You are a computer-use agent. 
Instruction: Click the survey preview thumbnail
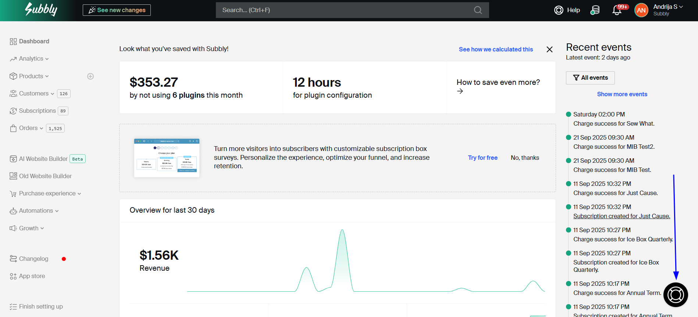click(167, 158)
